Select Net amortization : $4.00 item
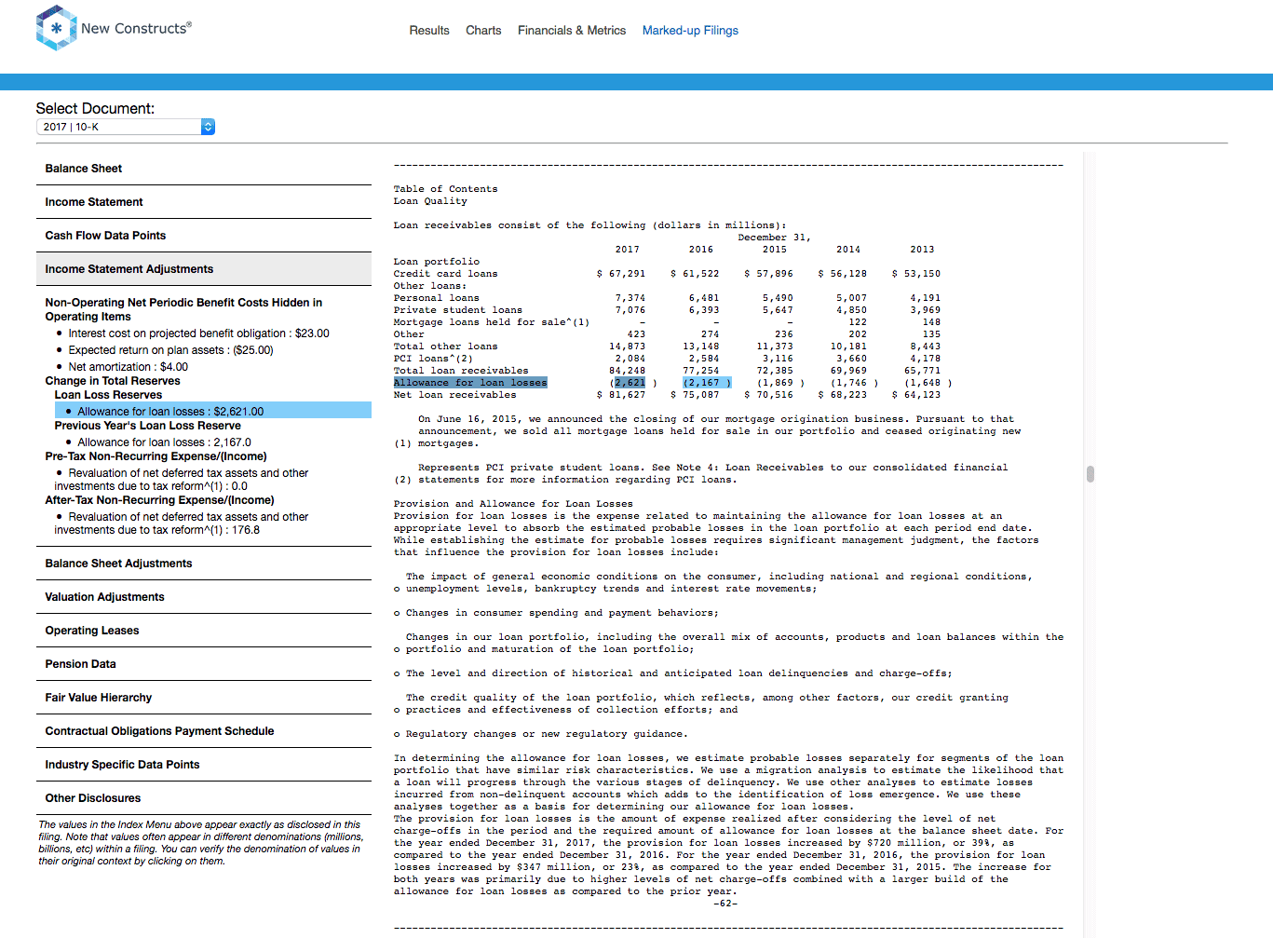The width and height of the screenshot is (1273, 938). point(128,367)
